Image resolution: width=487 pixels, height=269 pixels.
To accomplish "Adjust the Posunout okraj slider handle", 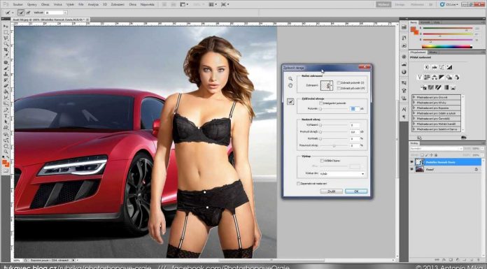I will click(x=334, y=145).
